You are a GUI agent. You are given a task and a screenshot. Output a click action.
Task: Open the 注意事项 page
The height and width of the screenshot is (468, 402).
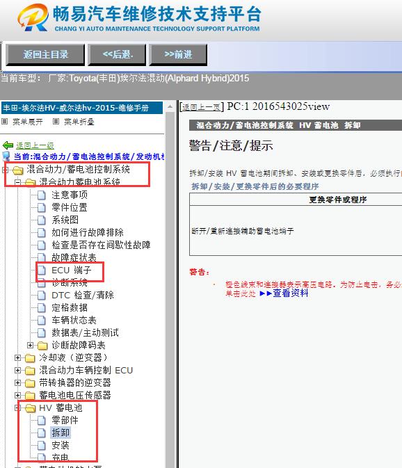pos(70,195)
